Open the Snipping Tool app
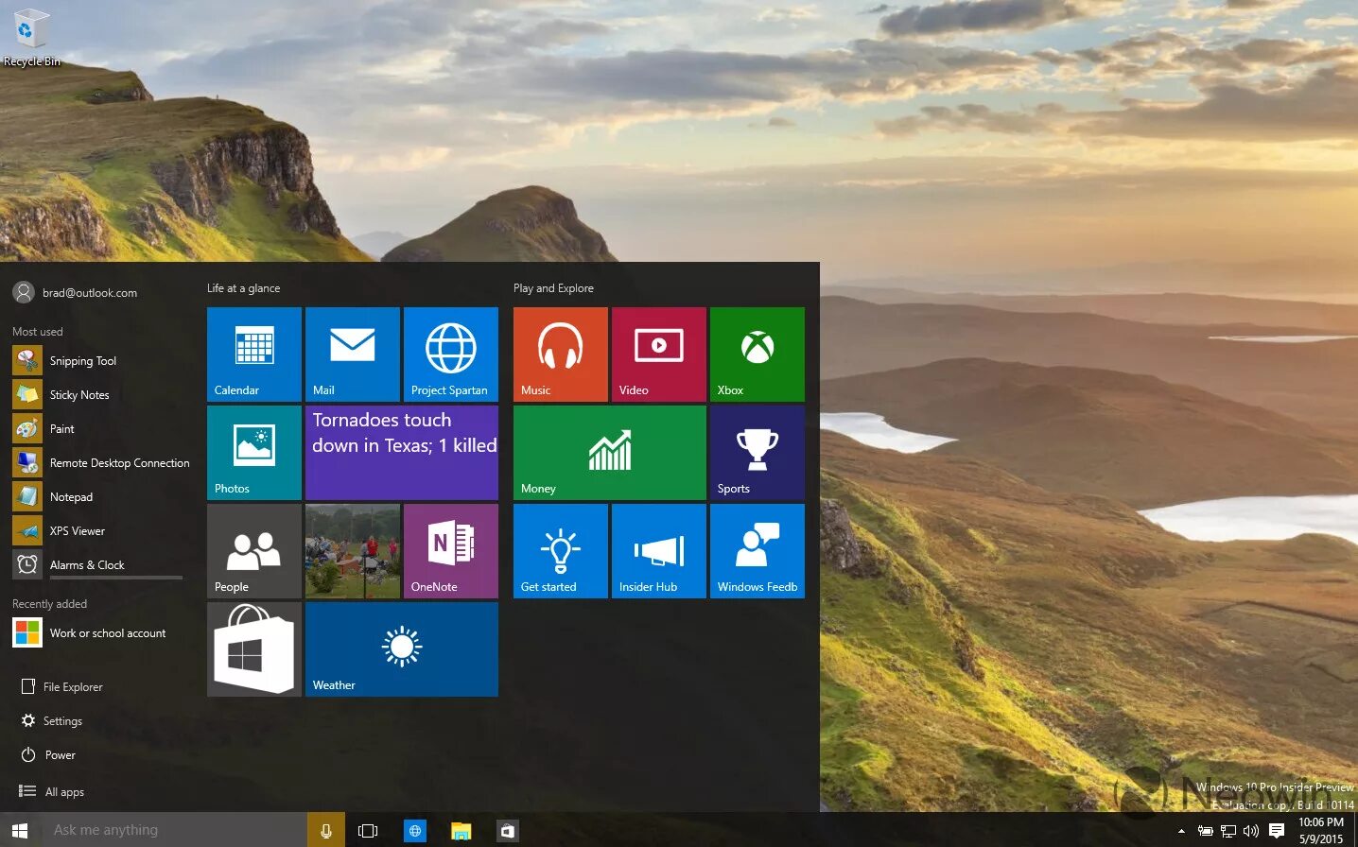This screenshot has width=1358, height=847. point(82,360)
